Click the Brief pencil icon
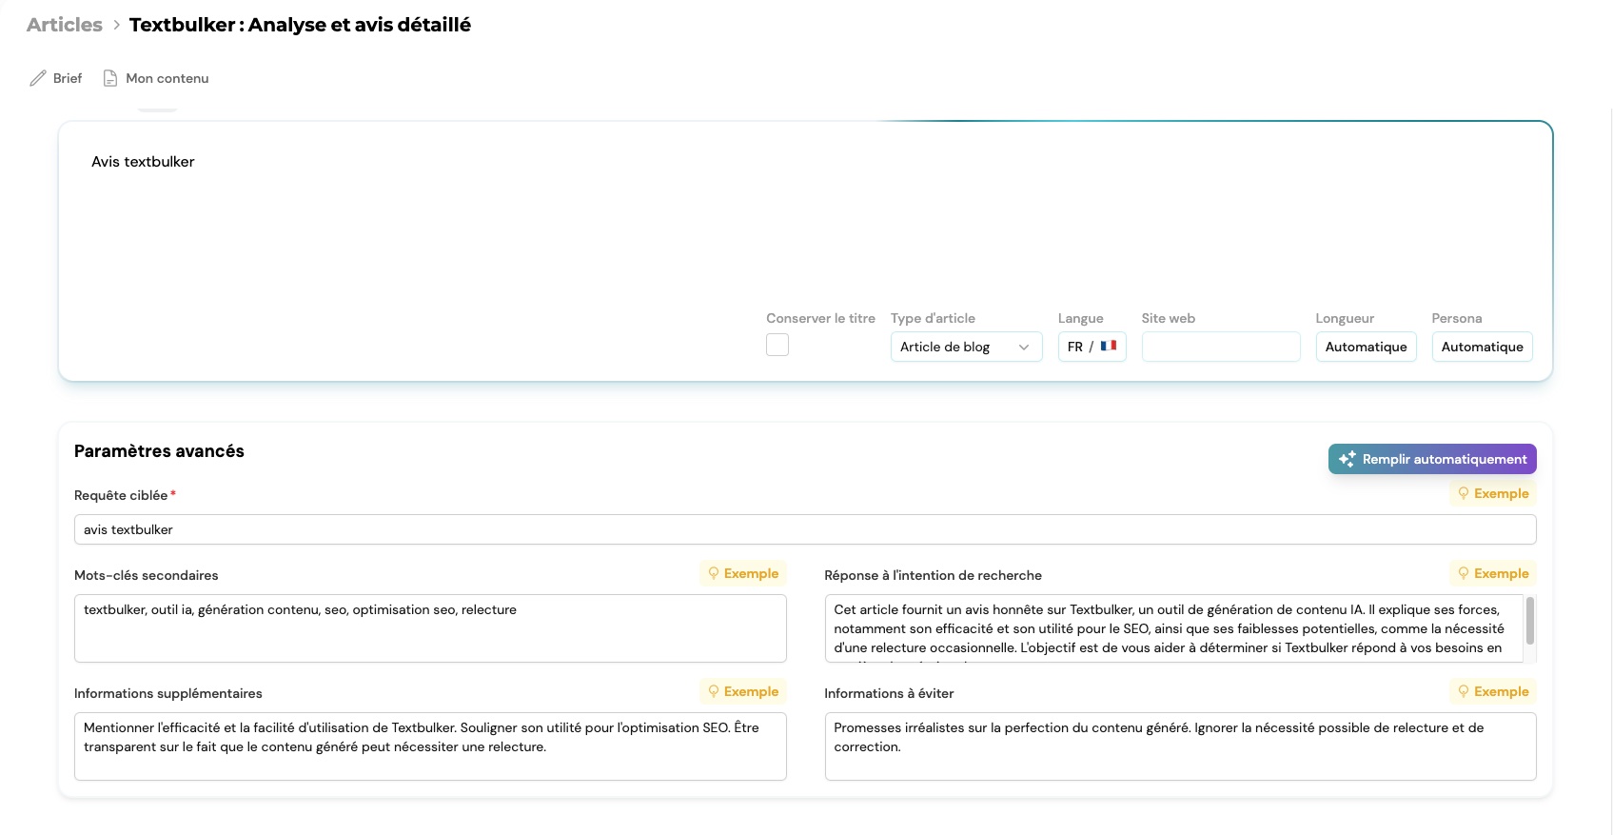The height and width of the screenshot is (835, 1613). [38, 78]
